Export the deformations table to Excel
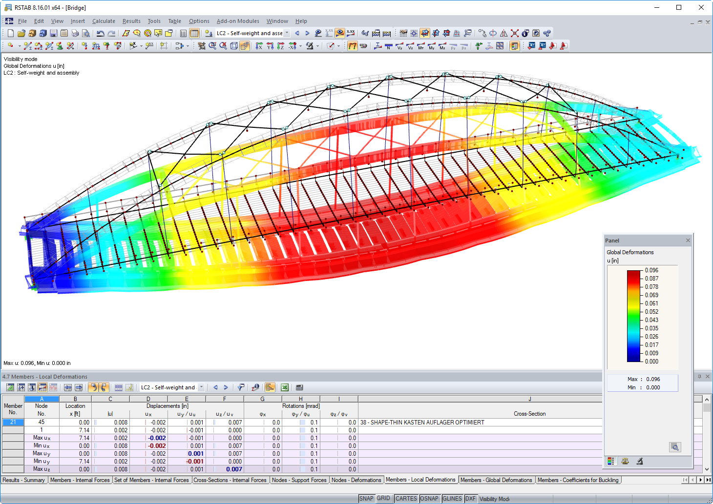 [285, 387]
